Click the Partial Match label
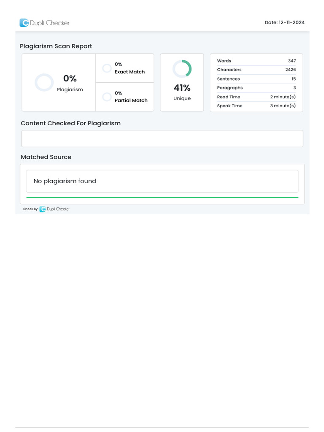The width and height of the screenshot is (324, 432). [x=131, y=100]
